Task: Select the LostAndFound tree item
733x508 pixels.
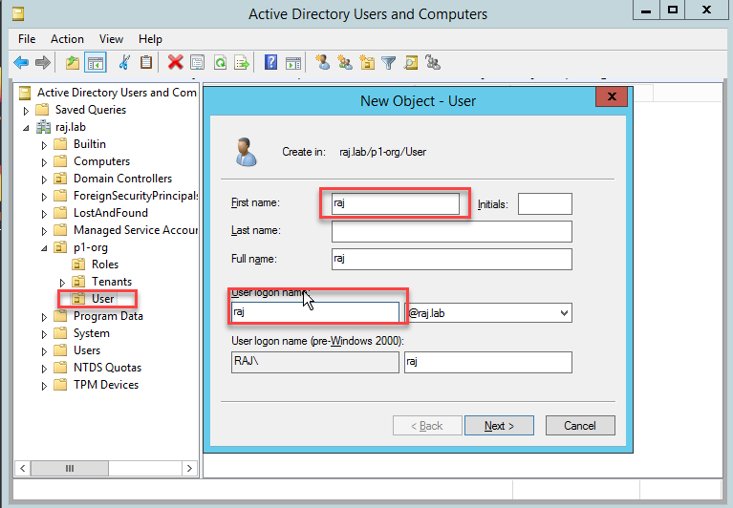Action: 110,213
